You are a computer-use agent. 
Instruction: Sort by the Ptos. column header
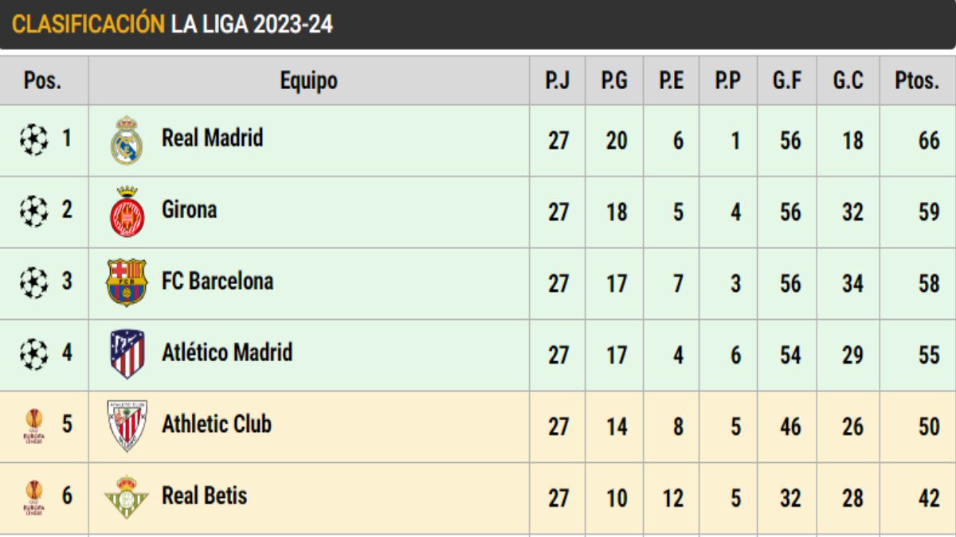[x=917, y=80]
